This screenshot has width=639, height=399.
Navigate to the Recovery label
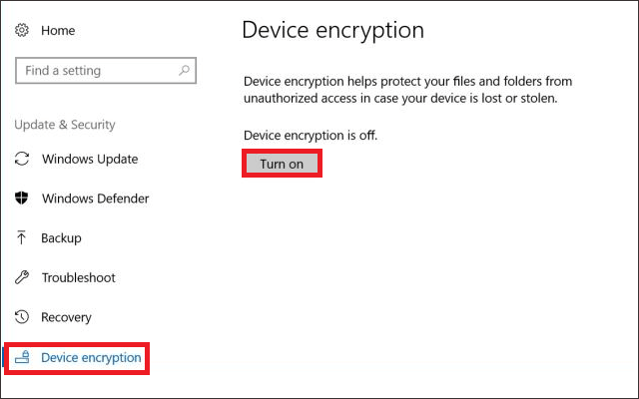pyautogui.click(x=66, y=317)
